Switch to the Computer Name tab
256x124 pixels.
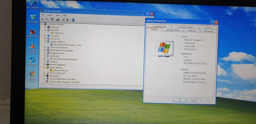[173, 30]
